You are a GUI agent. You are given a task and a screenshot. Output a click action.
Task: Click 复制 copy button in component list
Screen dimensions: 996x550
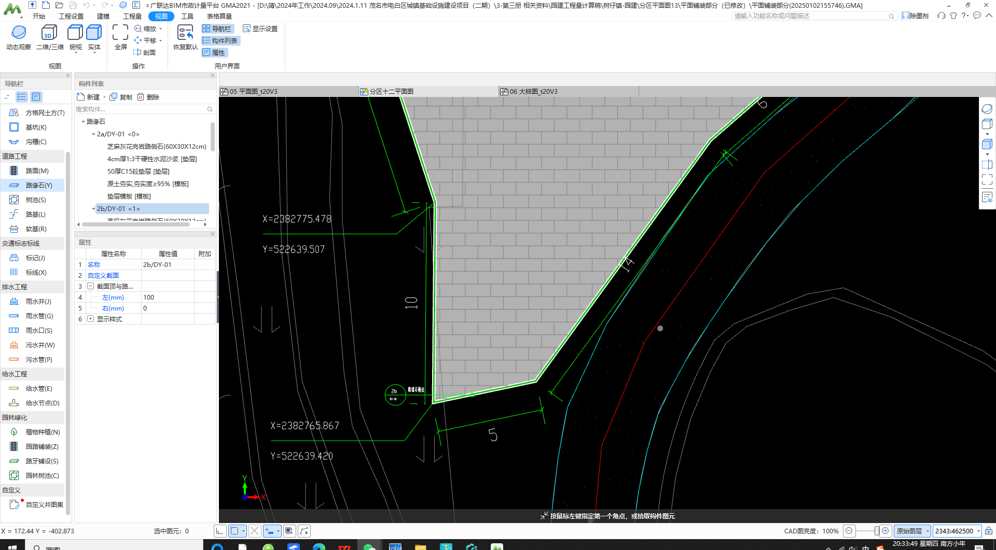click(121, 97)
